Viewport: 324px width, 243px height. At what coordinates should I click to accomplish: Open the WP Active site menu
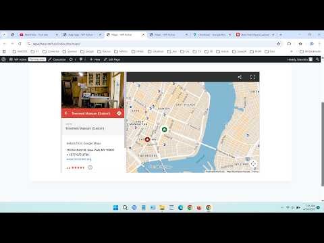click(18, 59)
